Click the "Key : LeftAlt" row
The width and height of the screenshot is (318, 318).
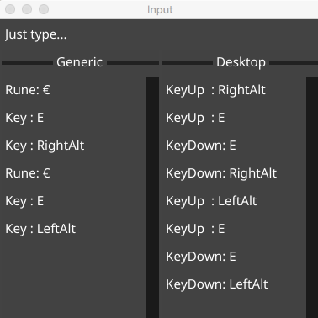point(40,229)
